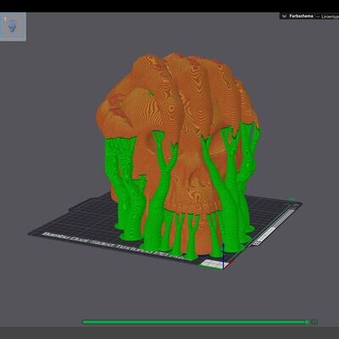This screenshot has width=339, height=339.
Task: Click the Bambu Textured PEI plate label
Action: 113,245
